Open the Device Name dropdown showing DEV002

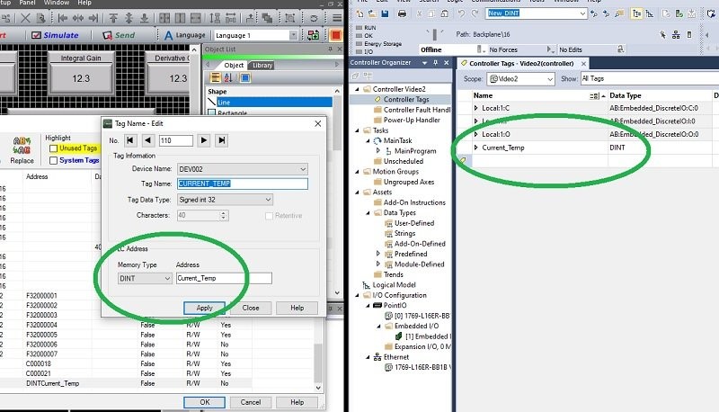pos(242,169)
